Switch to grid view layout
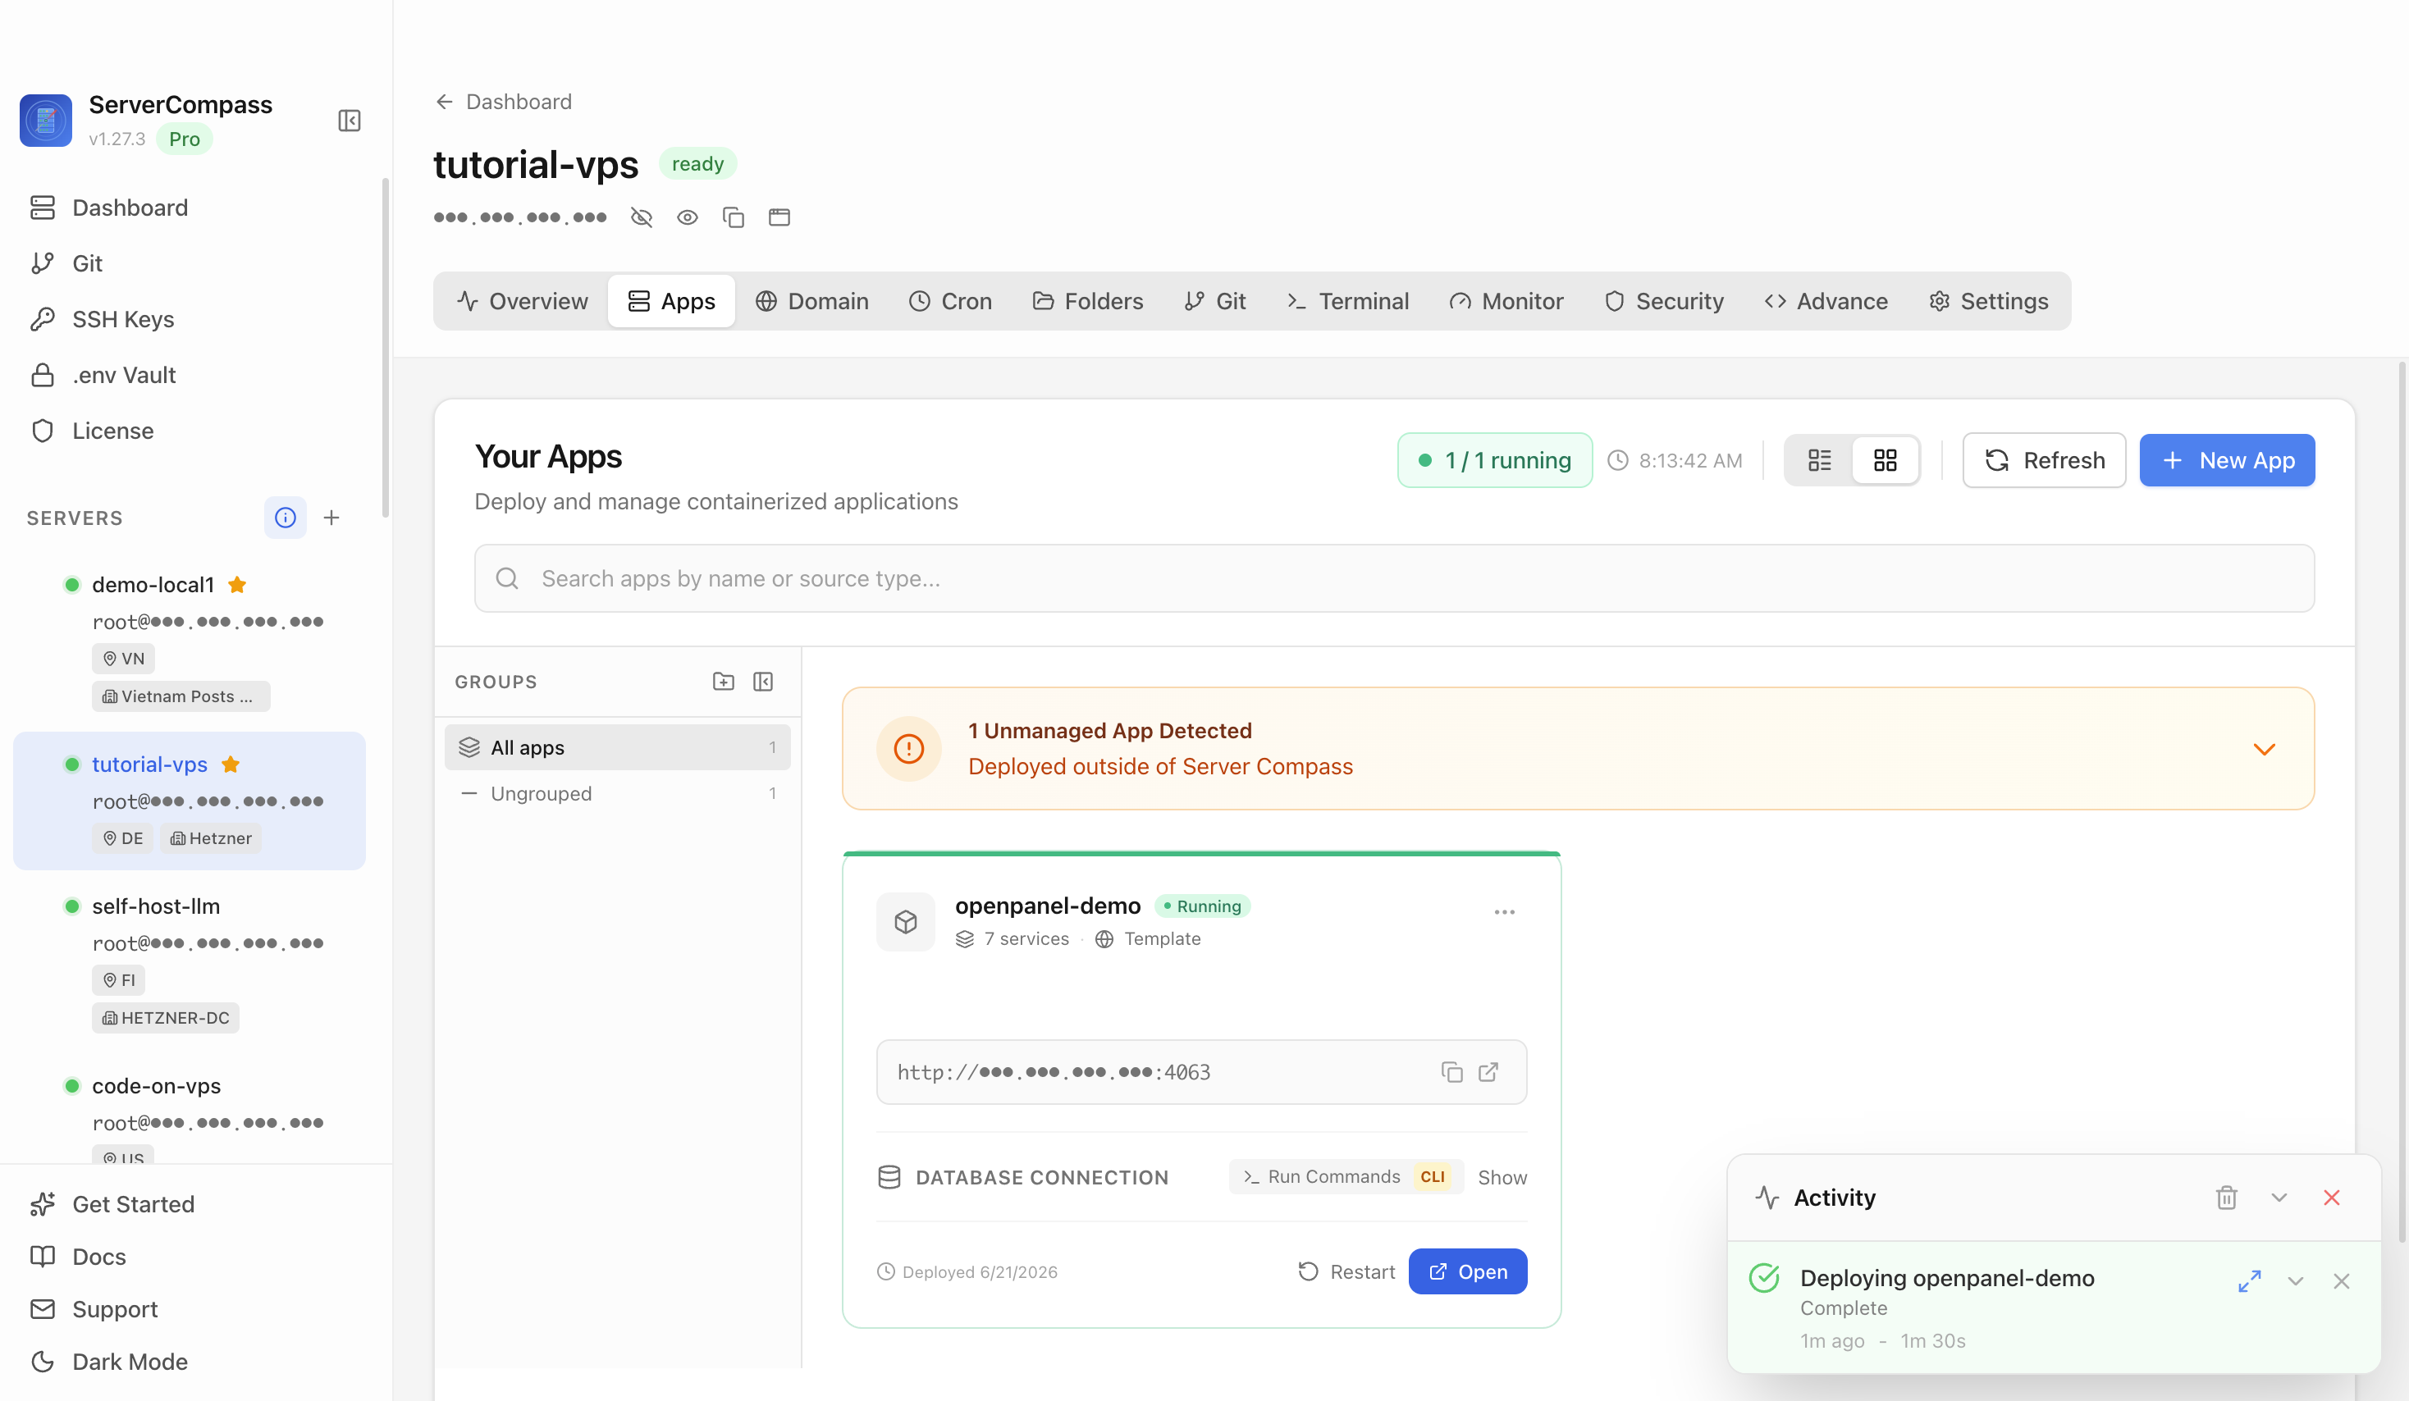This screenshot has height=1401, width=2409. pyautogui.click(x=1886, y=461)
